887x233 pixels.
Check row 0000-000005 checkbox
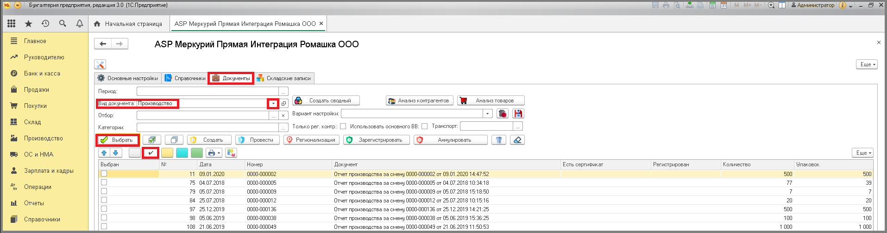tap(104, 183)
